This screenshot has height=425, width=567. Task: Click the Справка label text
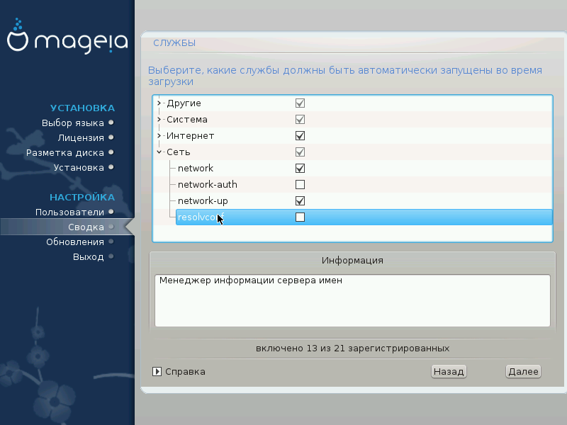point(185,371)
